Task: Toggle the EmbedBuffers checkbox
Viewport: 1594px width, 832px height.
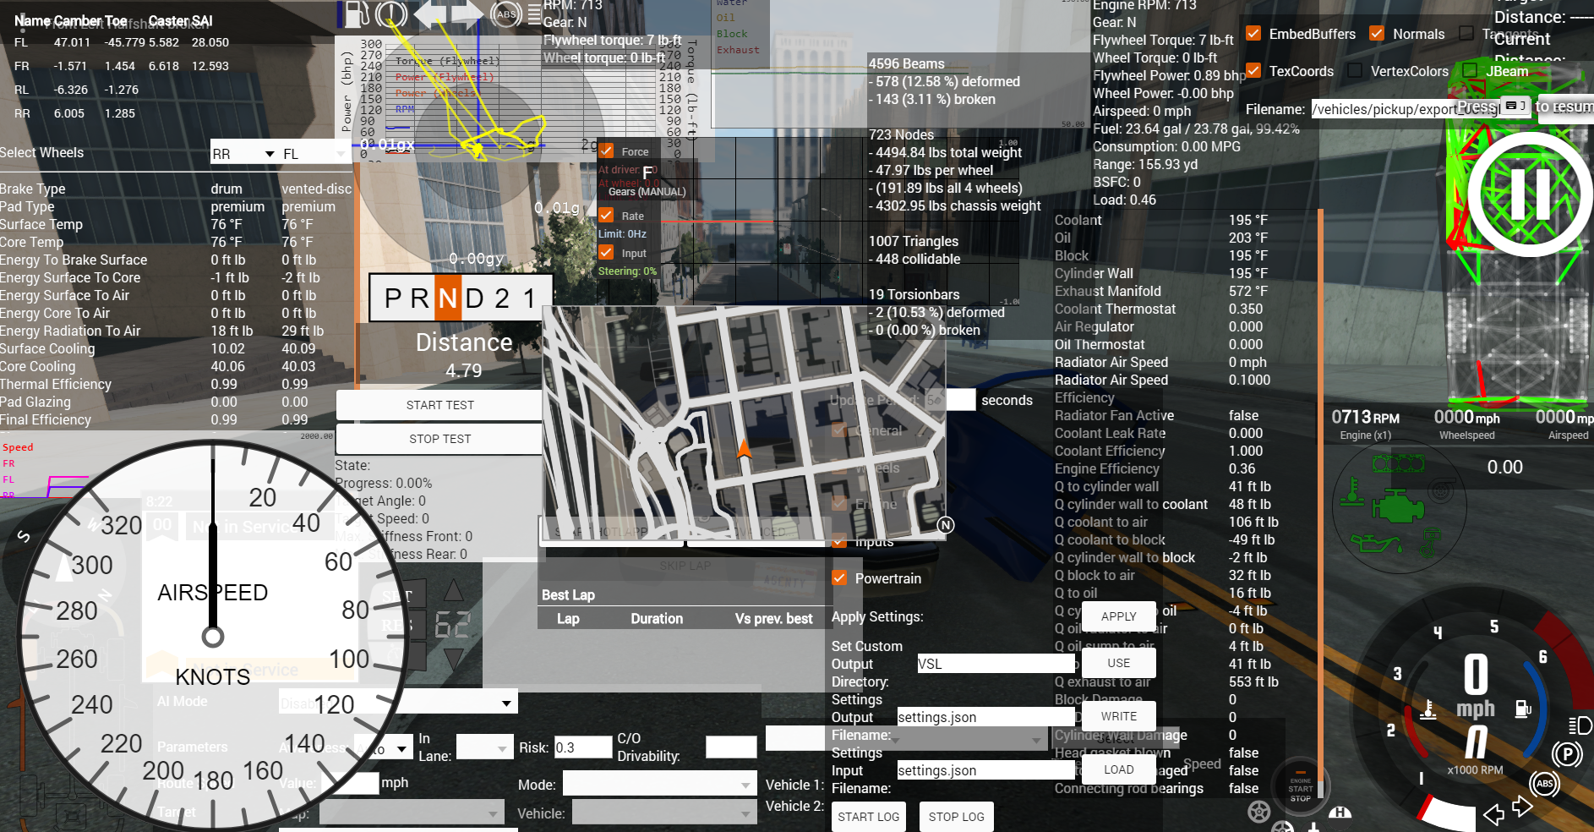Action: tap(1253, 34)
